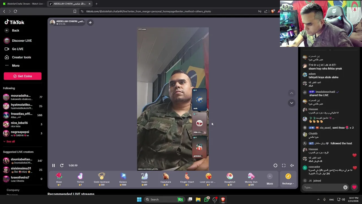Open WhatsApp from the taskbar
The image size is (362, 204).
[207, 199]
